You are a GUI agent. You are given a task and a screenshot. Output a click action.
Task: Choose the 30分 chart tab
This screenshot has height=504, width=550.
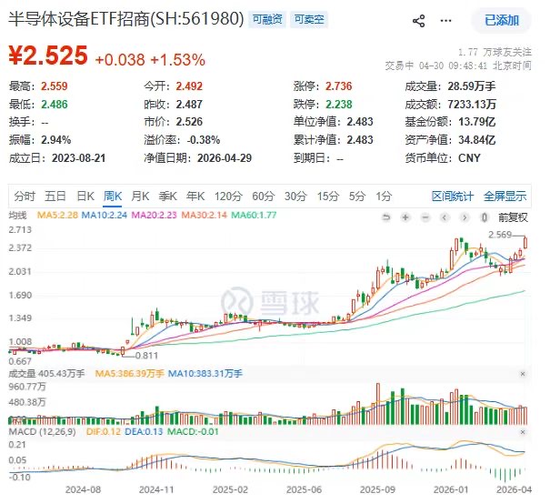click(295, 197)
